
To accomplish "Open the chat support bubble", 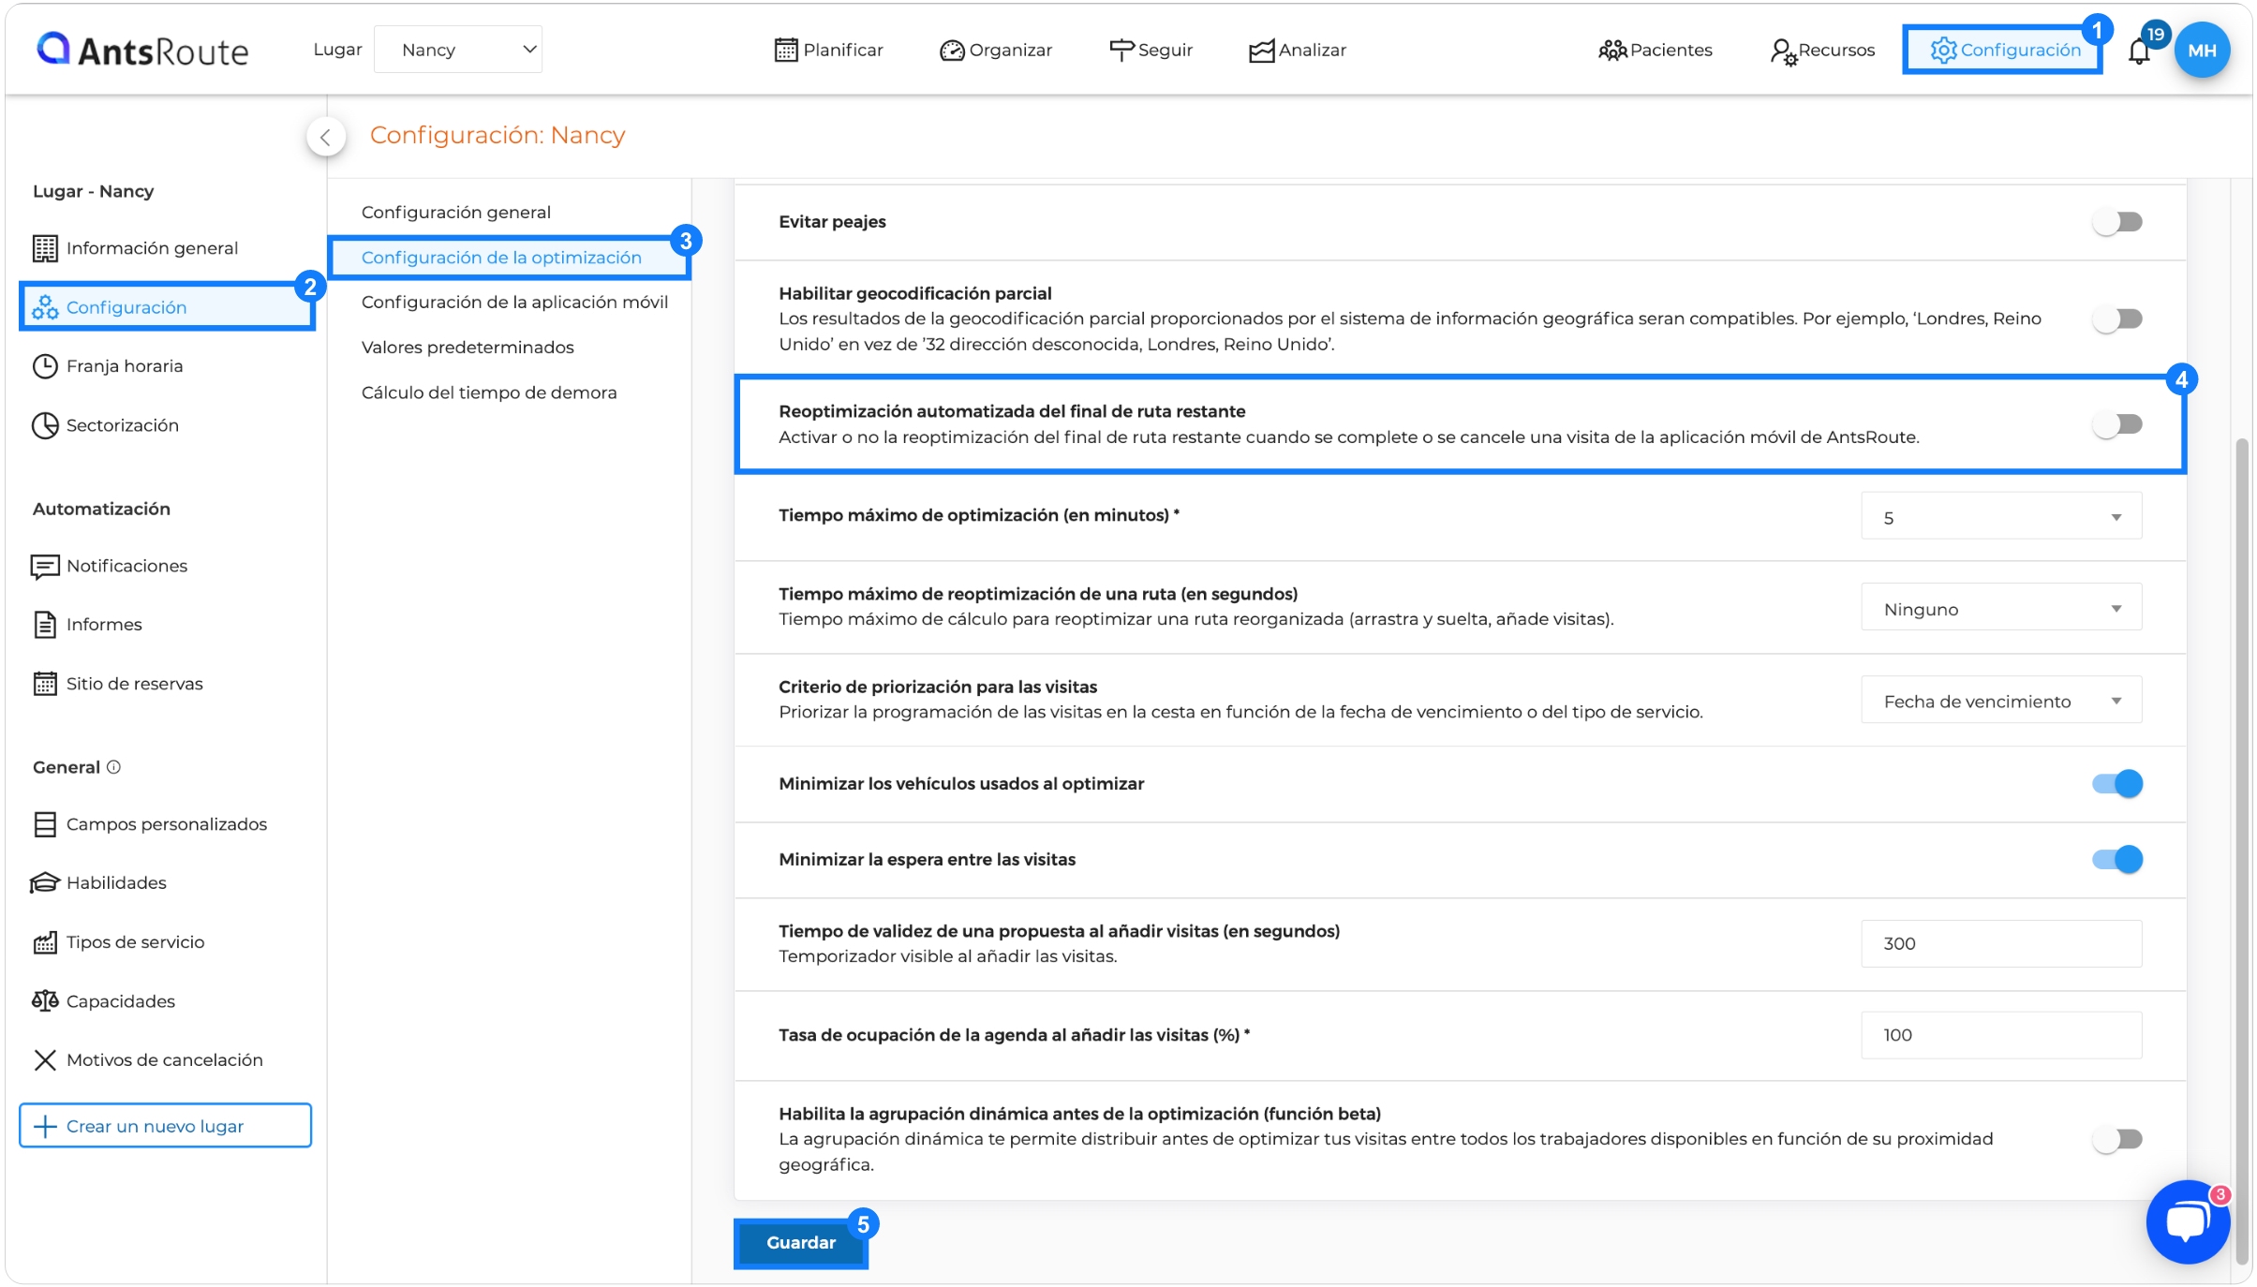I will (x=2188, y=1221).
